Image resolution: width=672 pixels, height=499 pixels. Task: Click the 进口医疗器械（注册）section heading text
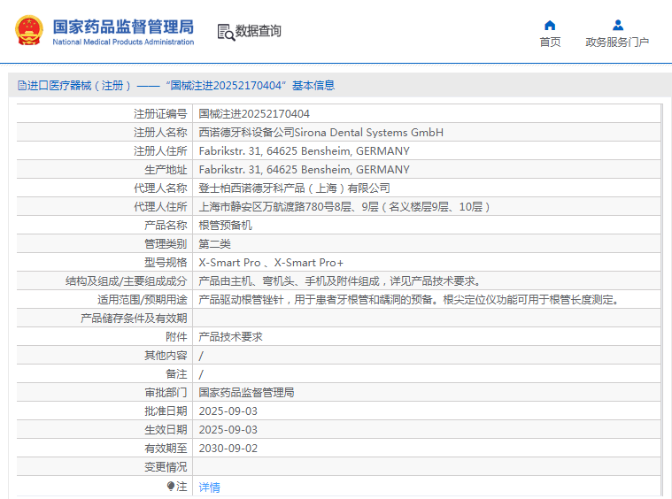pyautogui.click(x=80, y=86)
